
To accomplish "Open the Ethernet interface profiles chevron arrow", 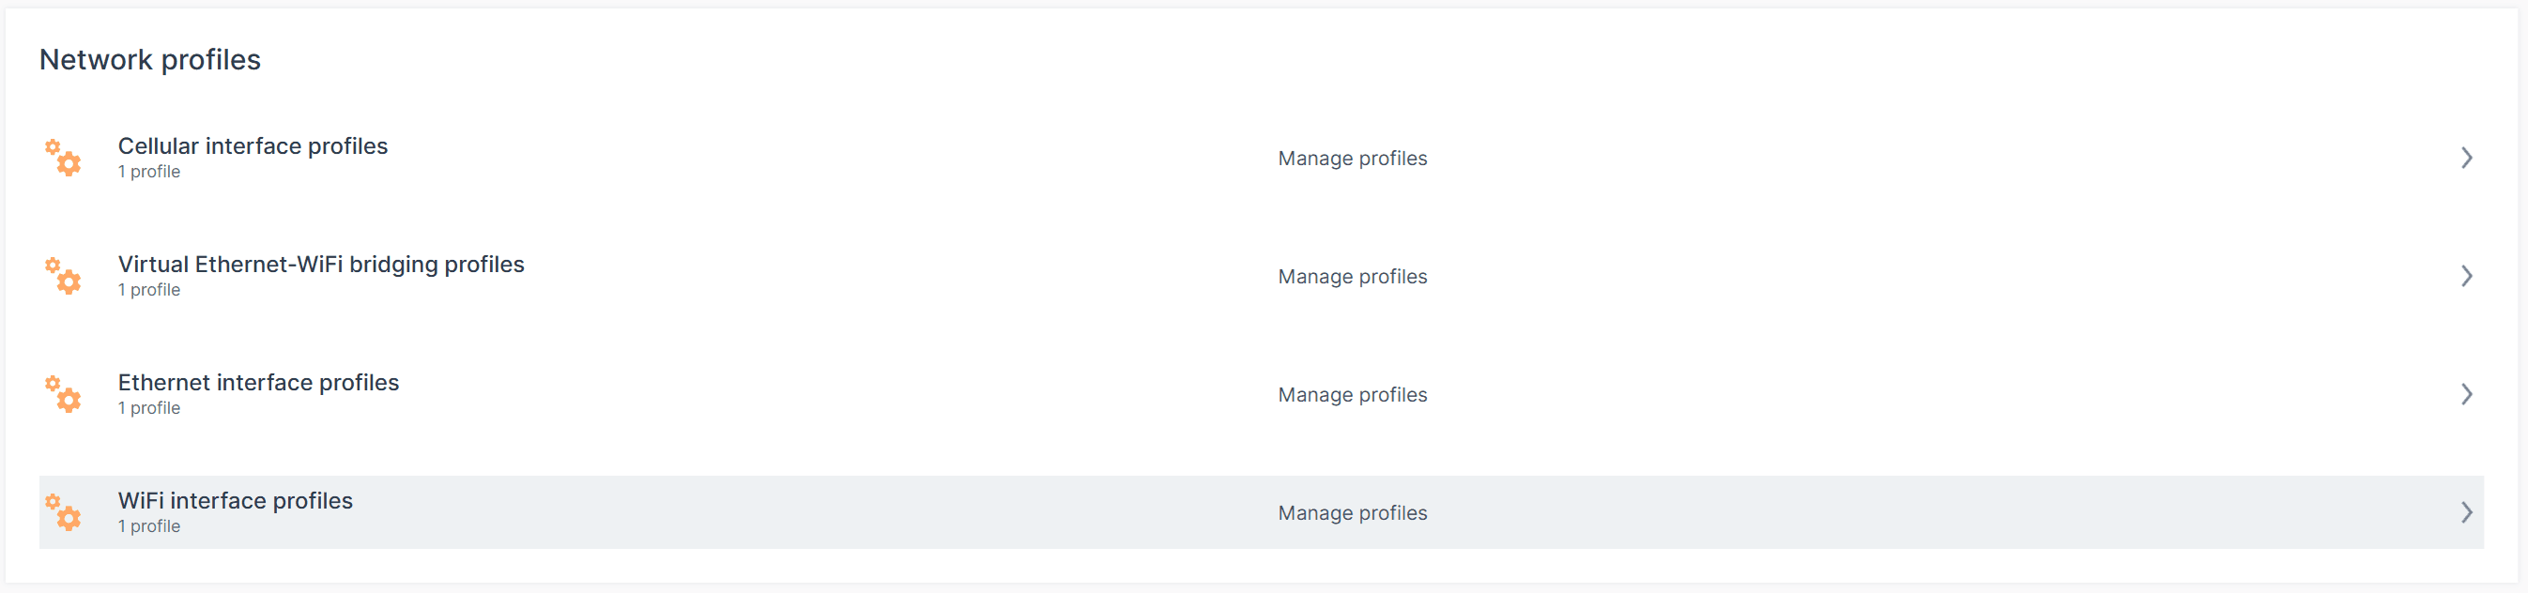I will coord(2466,394).
